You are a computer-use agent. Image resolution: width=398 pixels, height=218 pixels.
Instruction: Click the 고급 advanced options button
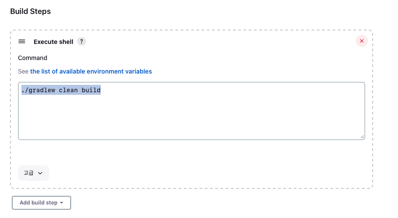[34, 173]
